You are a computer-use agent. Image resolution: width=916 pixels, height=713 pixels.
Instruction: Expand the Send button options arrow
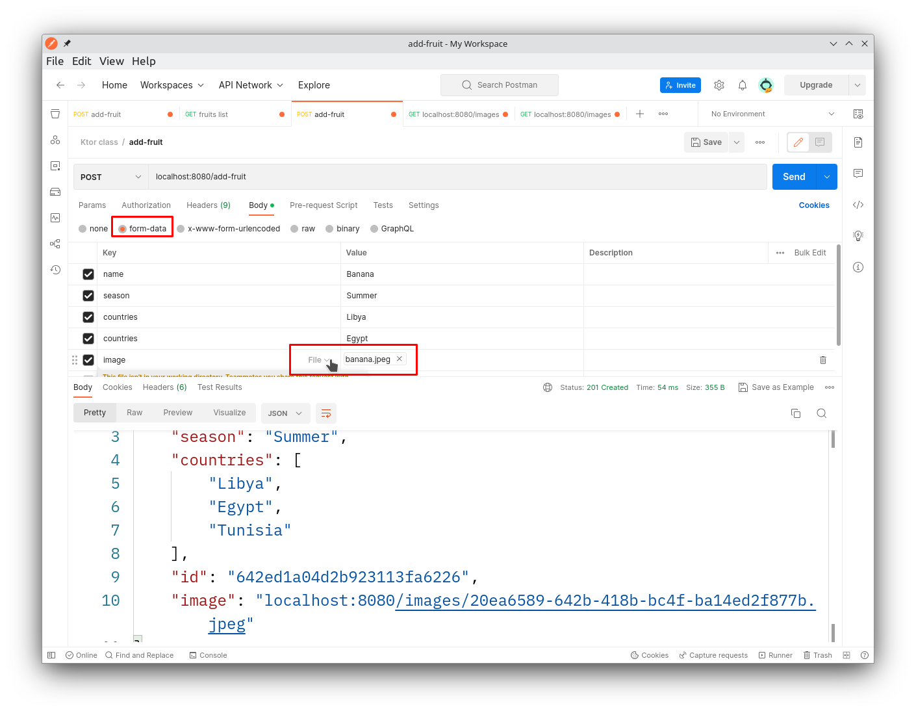pos(827,177)
